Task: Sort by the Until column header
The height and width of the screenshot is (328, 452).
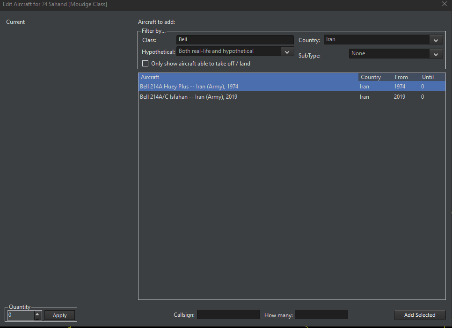Action: [x=432, y=77]
